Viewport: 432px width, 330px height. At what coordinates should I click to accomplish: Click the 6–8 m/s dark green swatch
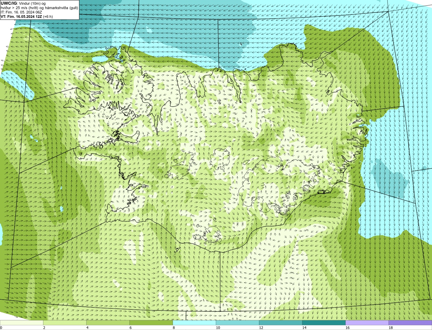pos(151,323)
